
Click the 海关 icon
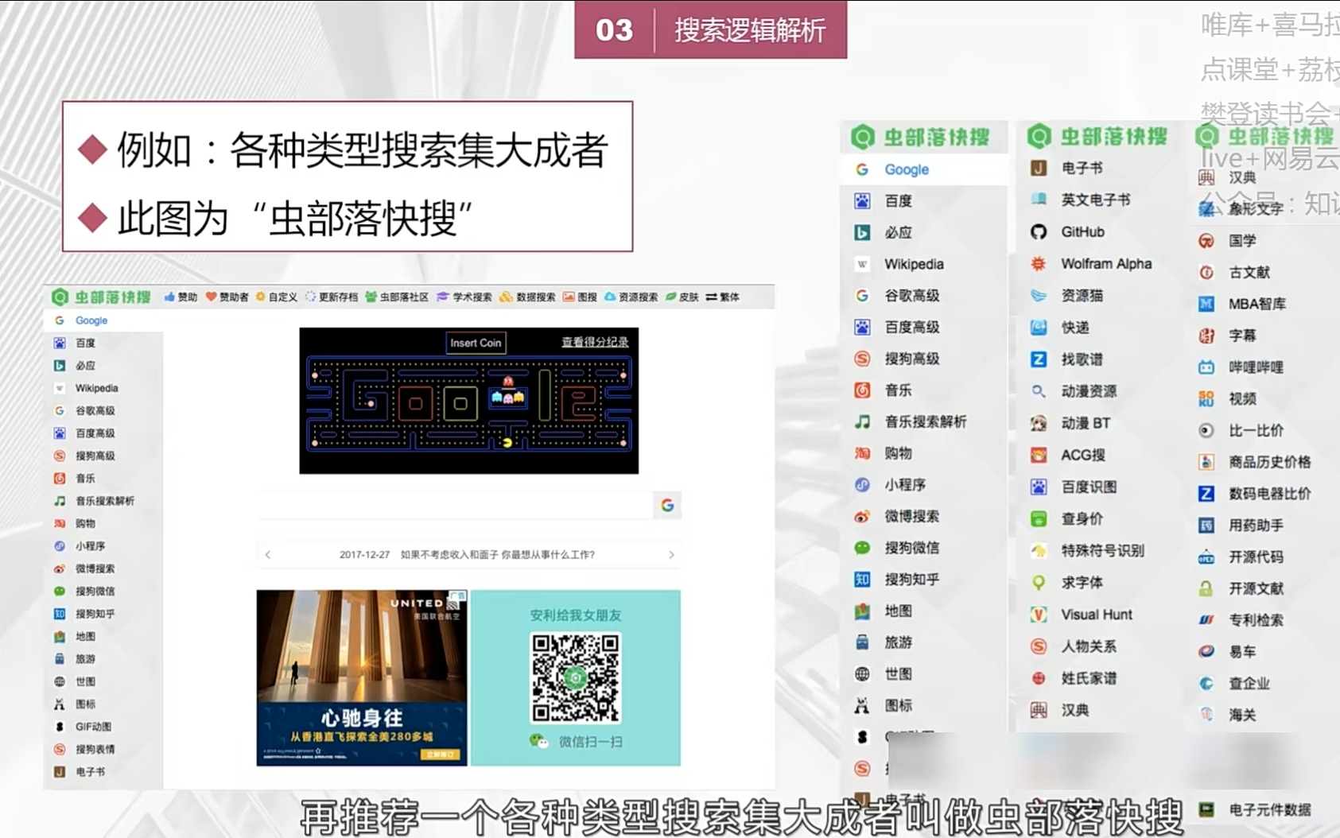click(x=1206, y=715)
